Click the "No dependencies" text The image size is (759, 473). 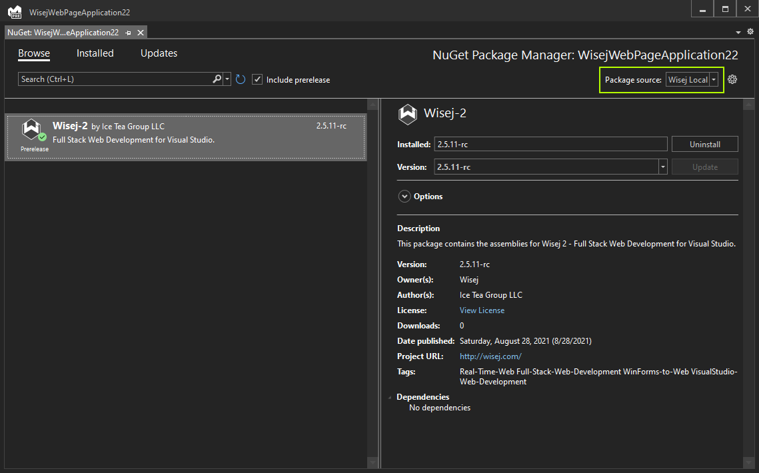440,408
